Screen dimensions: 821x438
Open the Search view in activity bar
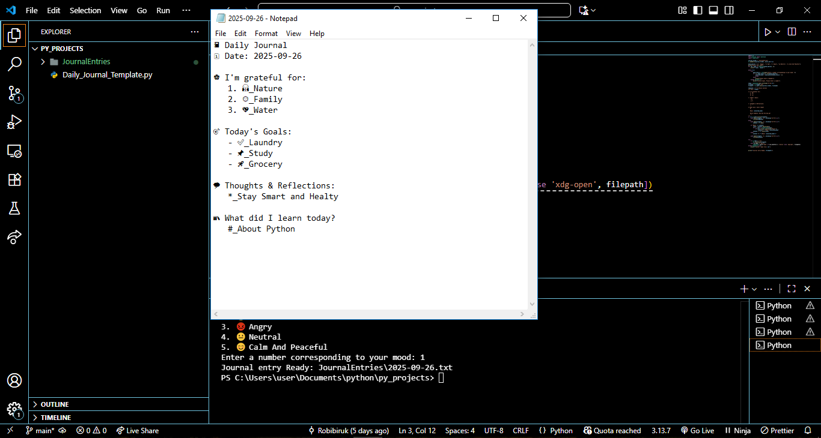coord(14,64)
